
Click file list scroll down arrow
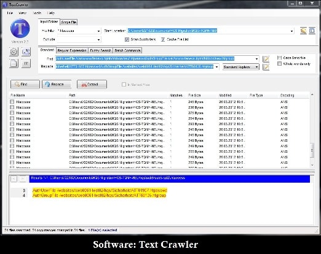[312, 165]
